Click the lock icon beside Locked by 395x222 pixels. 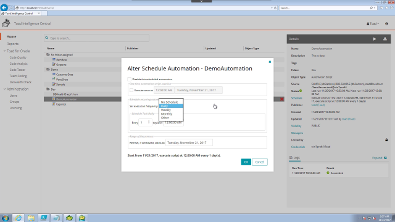[x=386, y=140]
